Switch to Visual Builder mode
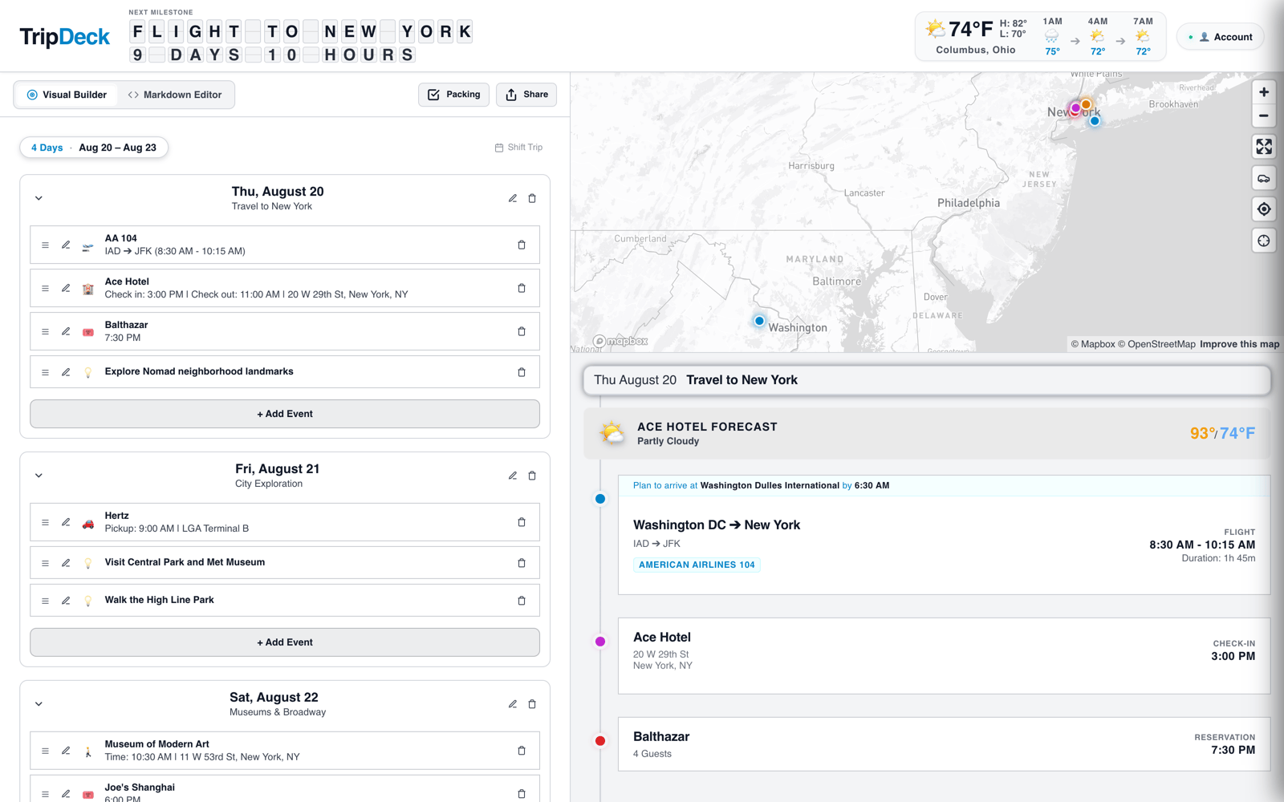The height and width of the screenshot is (802, 1284). point(67,95)
